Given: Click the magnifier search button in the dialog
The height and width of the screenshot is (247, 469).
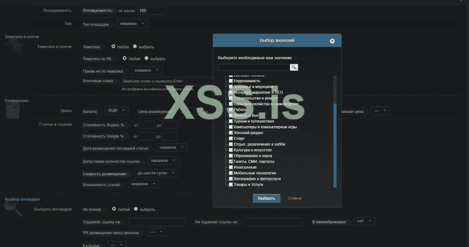Looking at the screenshot, I should [x=293, y=67].
